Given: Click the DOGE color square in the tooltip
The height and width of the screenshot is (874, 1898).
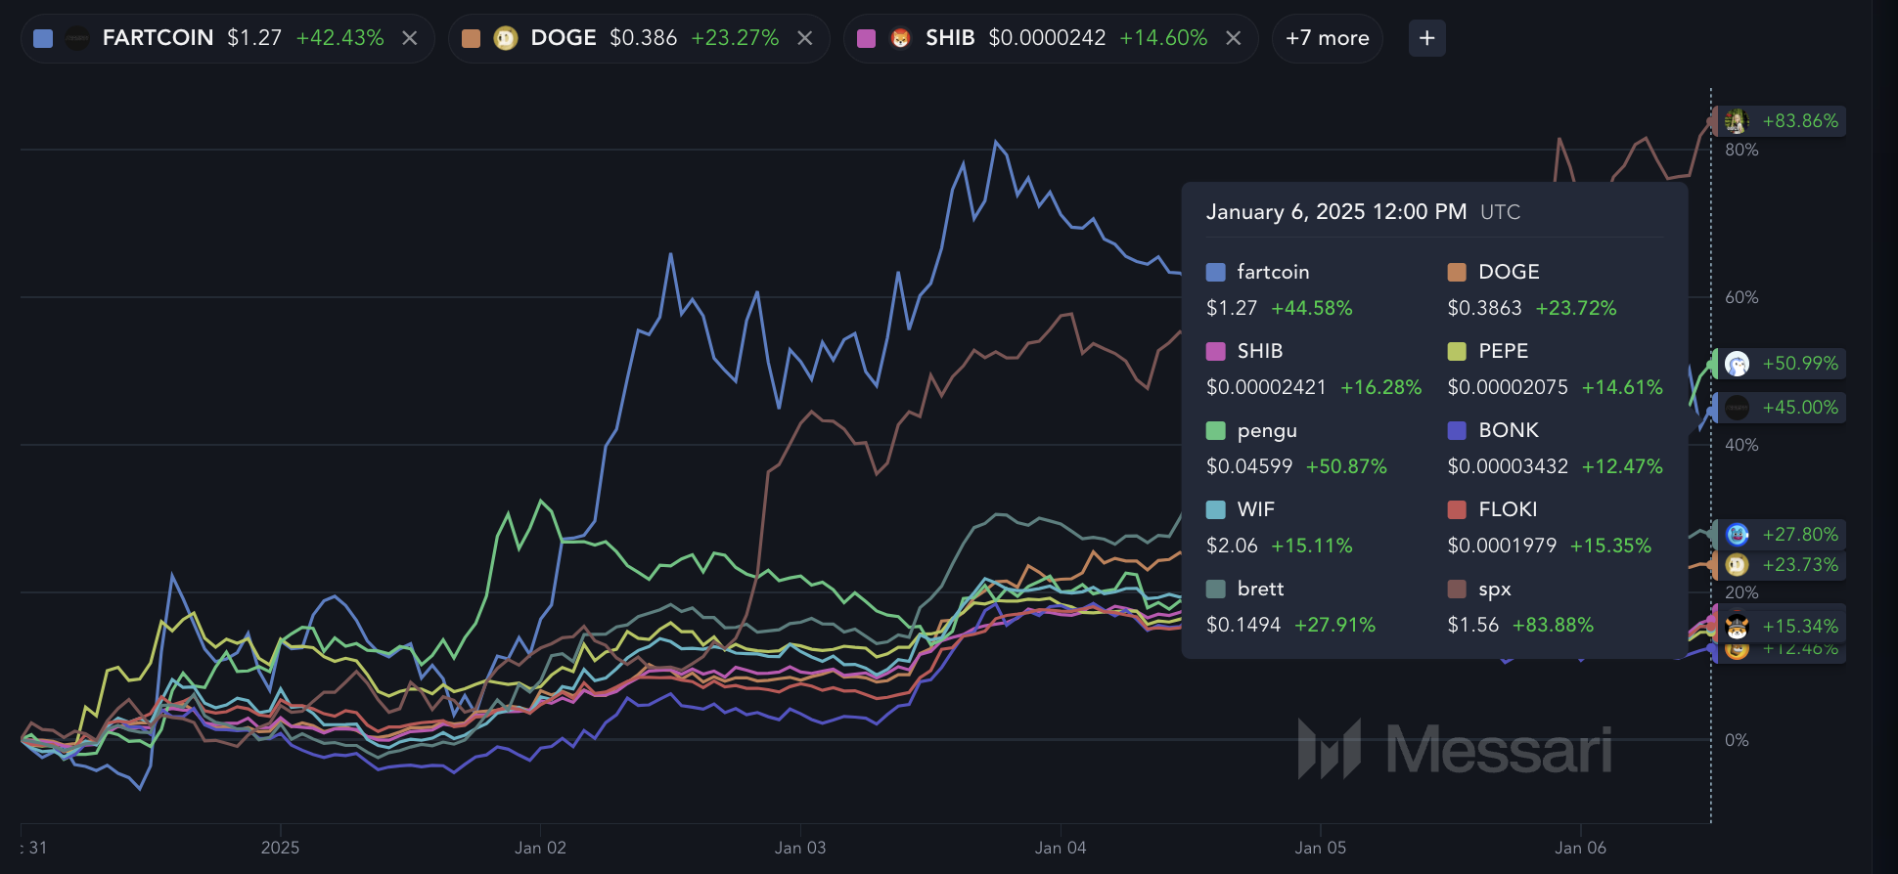Looking at the screenshot, I should coord(1457,272).
